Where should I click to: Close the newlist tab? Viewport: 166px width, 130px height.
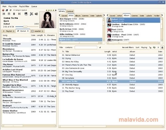point(42,31)
